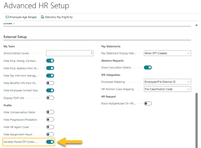Enable Hide Benefits Info toggle
Viewport: 201px width, 148px height.
50,83
